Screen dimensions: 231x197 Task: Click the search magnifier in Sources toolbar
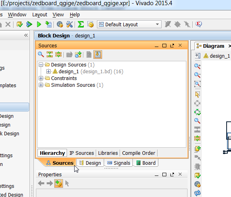(41, 55)
